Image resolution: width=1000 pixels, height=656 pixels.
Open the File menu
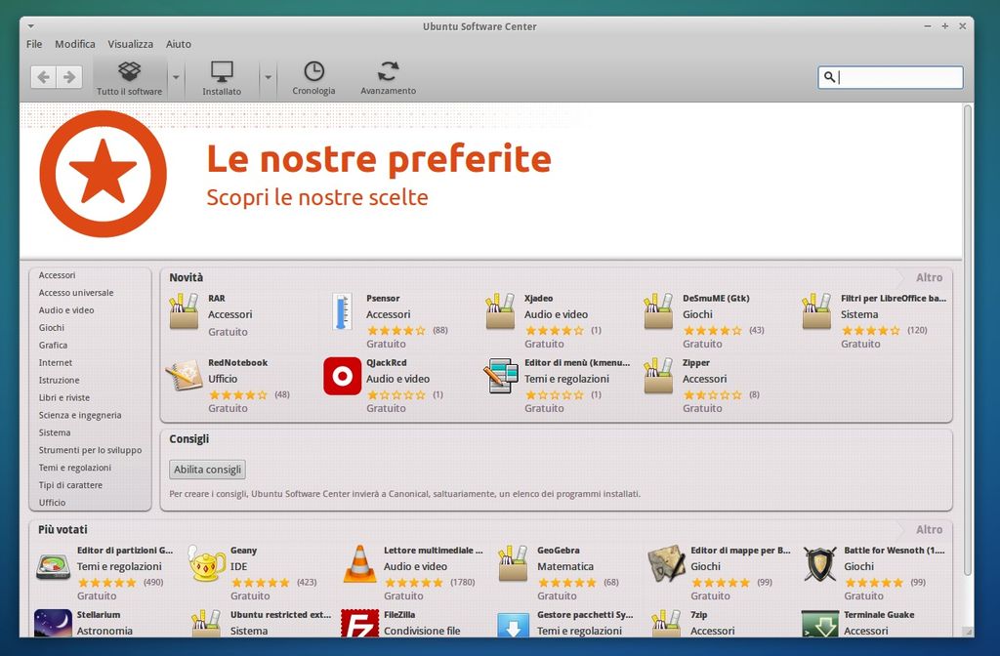pyautogui.click(x=34, y=44)
